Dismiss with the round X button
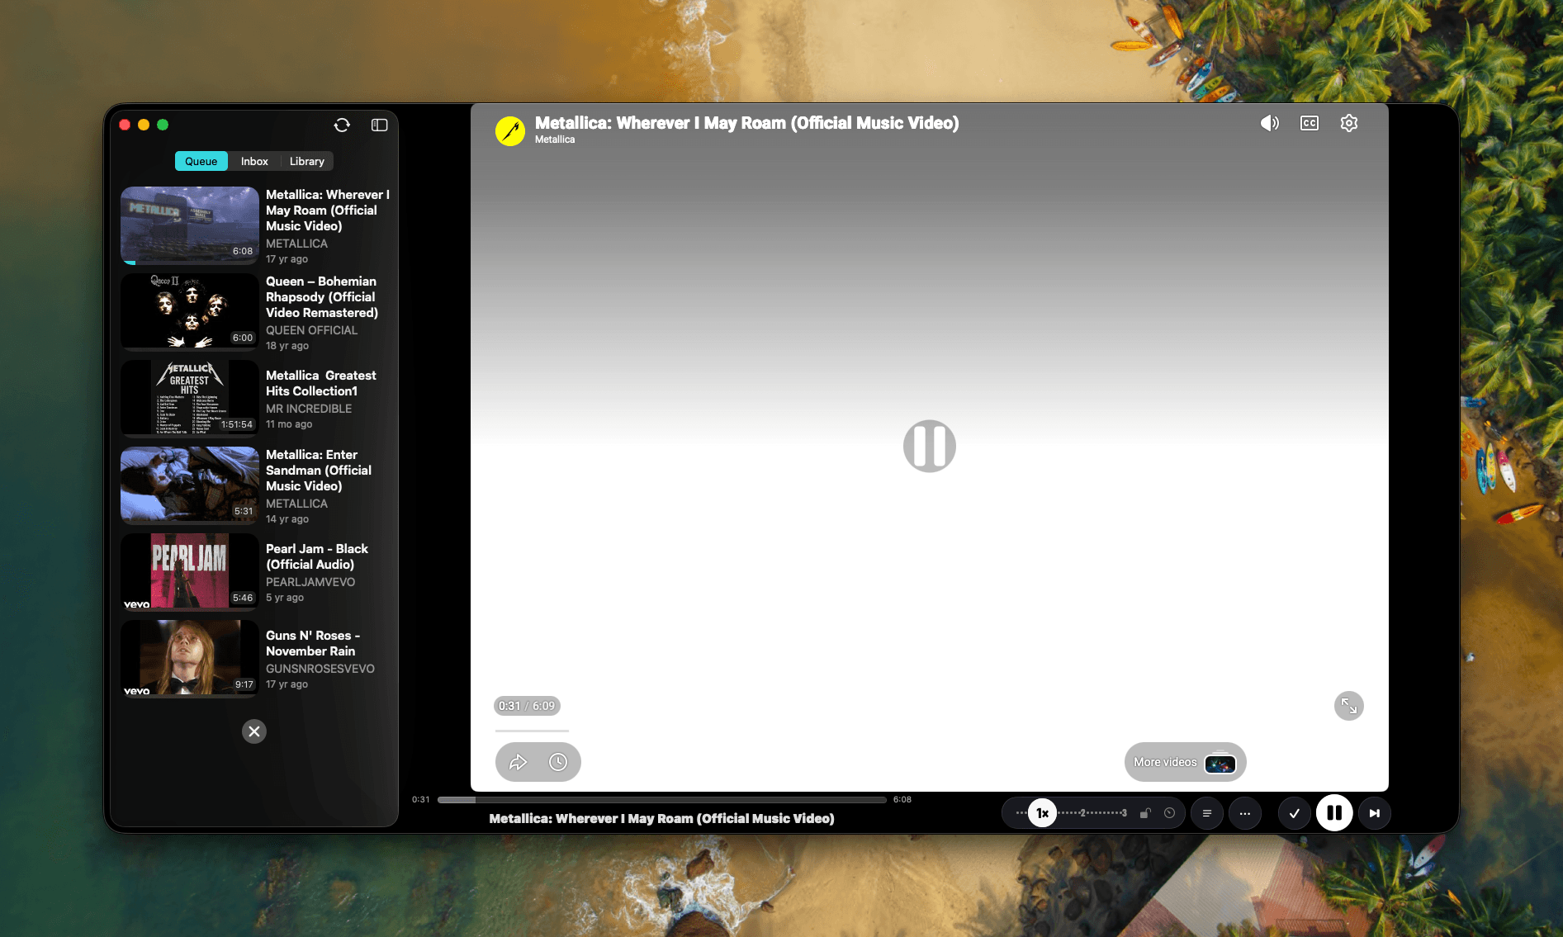The image size is (1563, 937). pyautogui.click(x=254, y=731)
